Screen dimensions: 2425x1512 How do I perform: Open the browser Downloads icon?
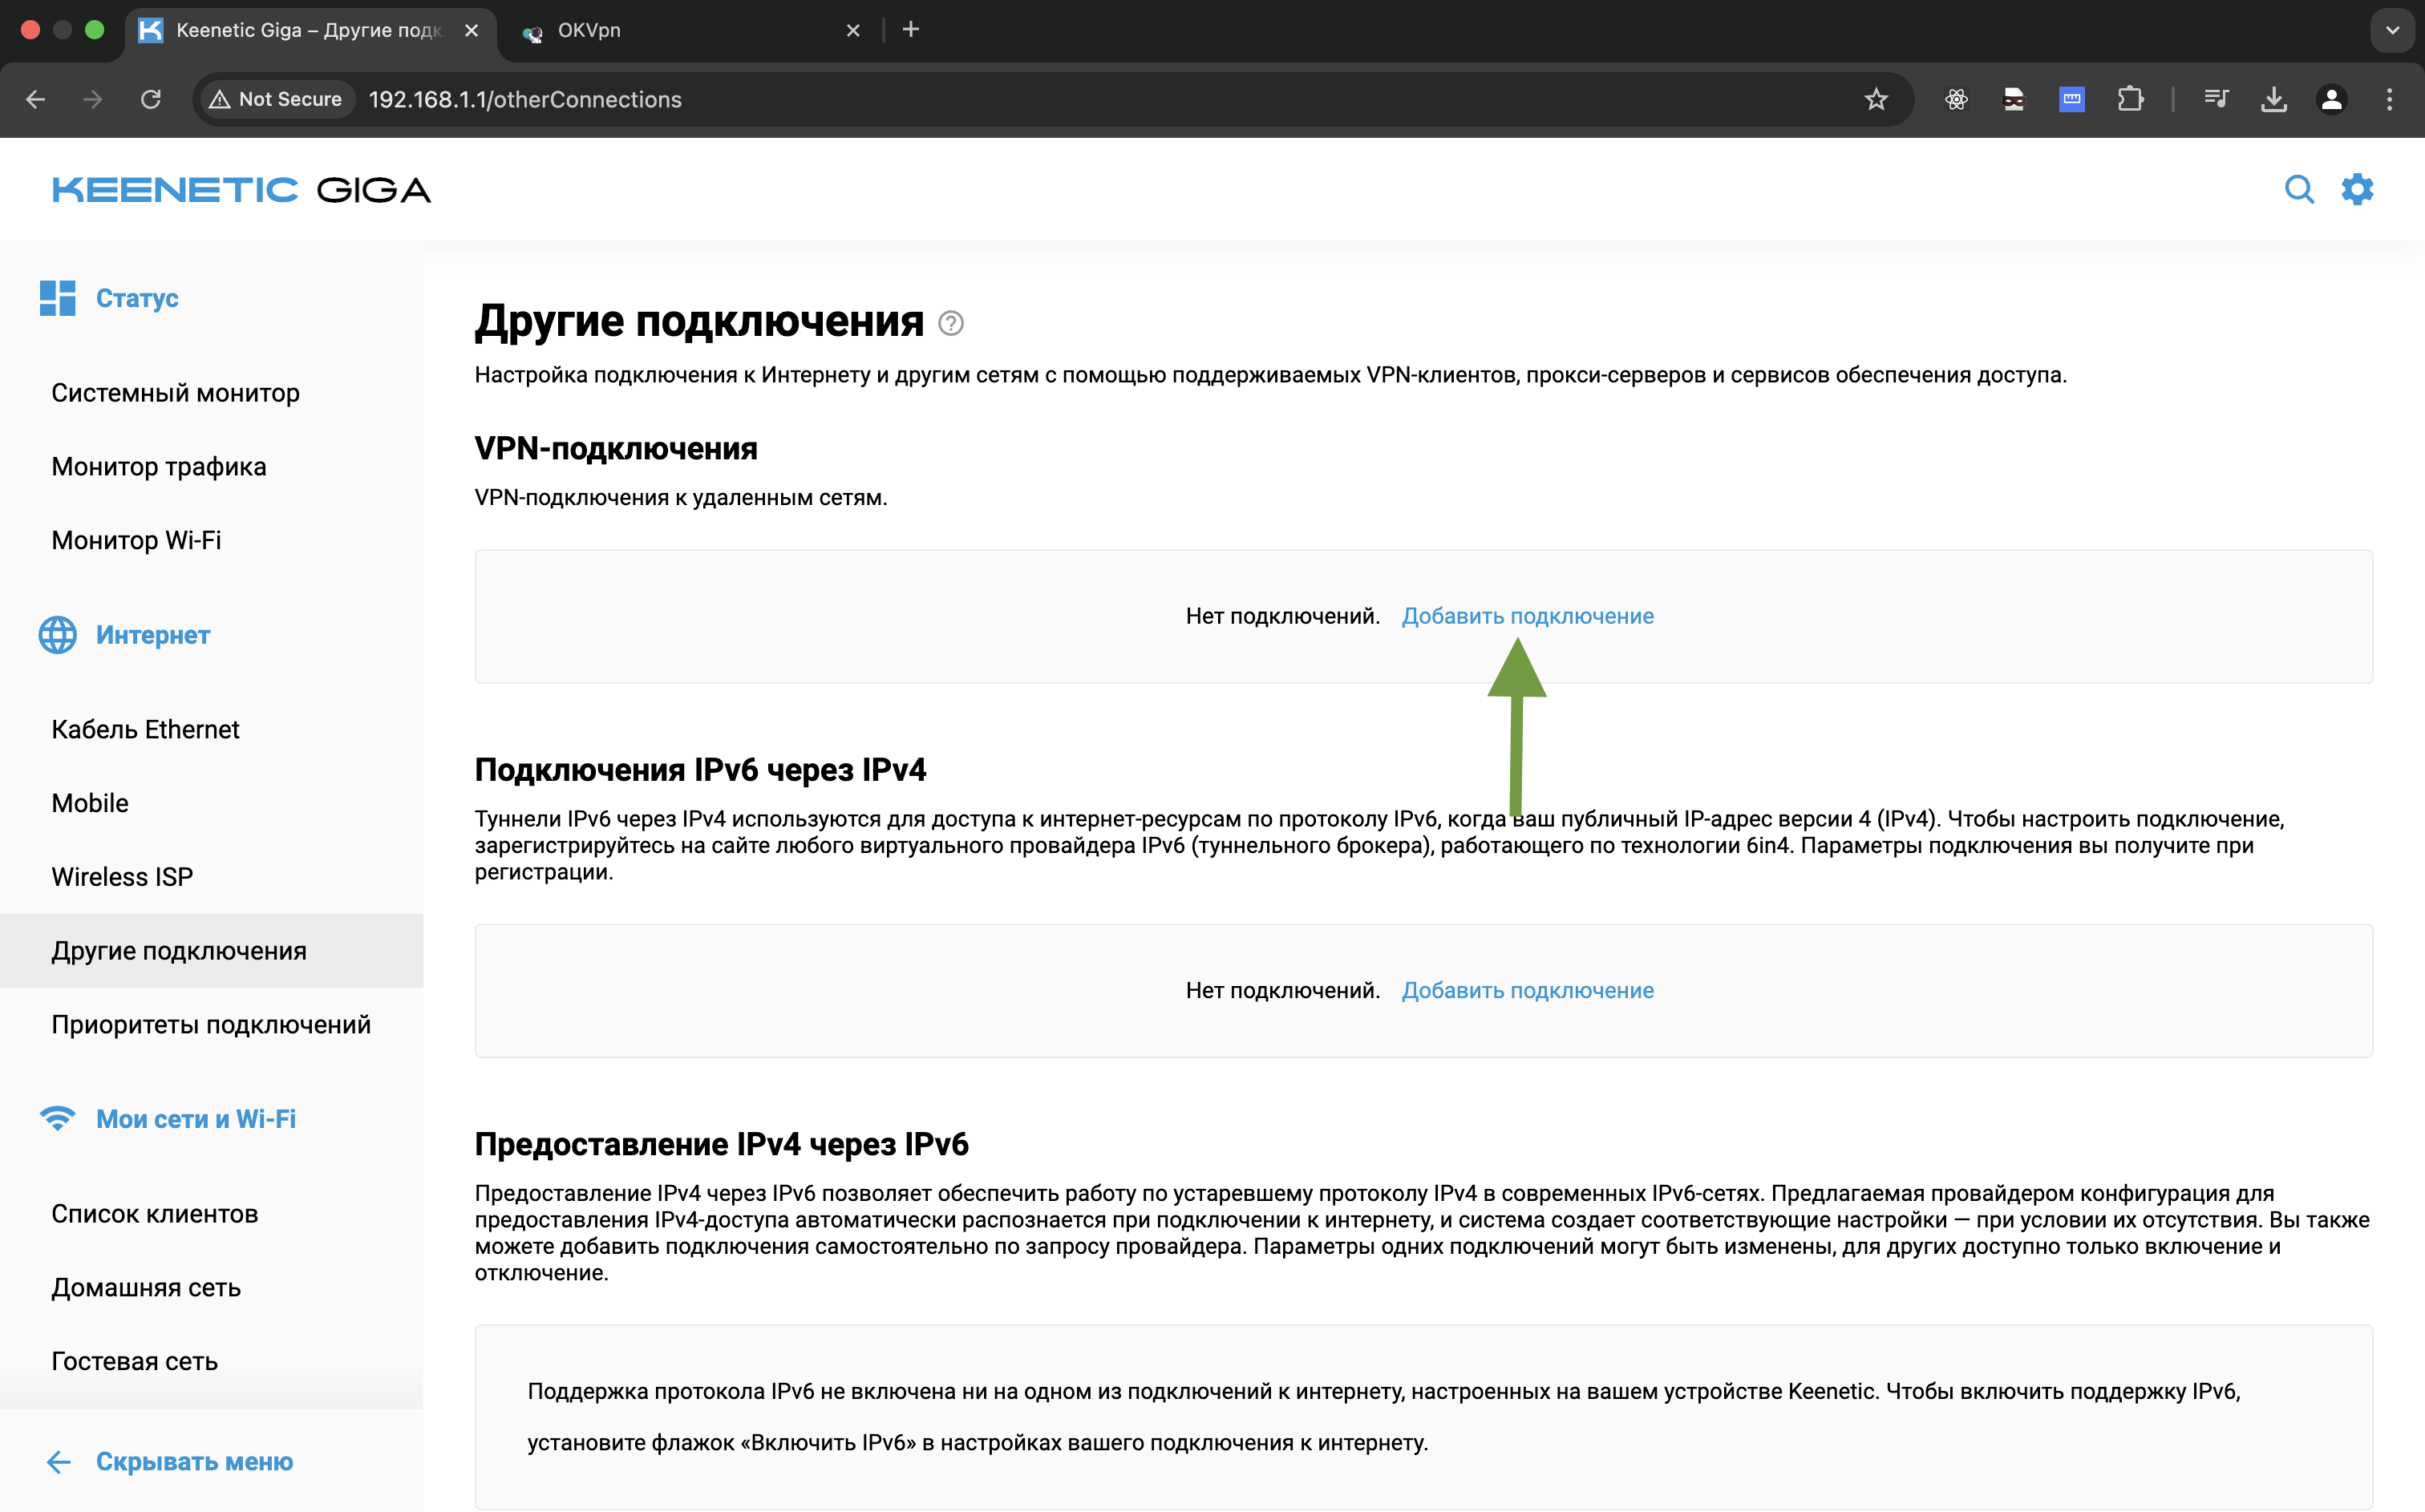(x=2274, y=99)
